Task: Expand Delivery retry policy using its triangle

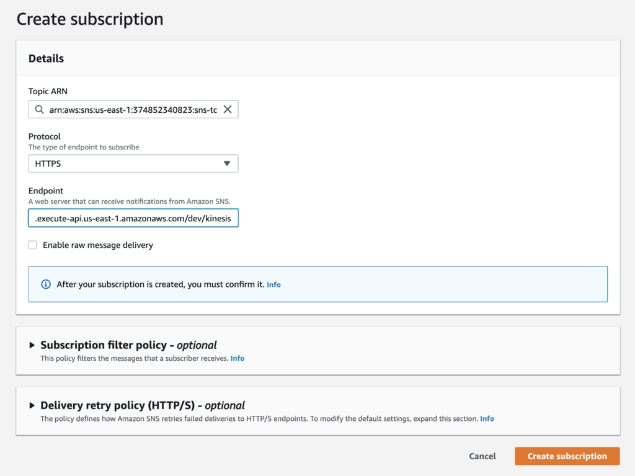Action: [x=32, y=405]
